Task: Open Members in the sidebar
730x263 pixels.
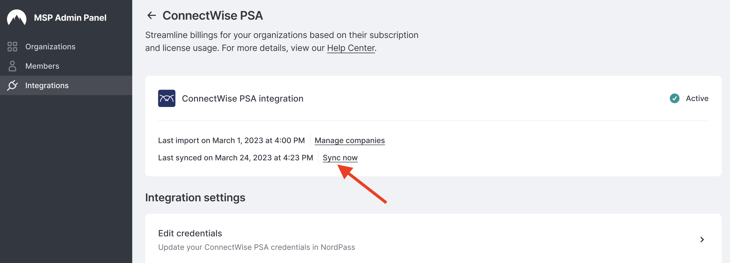Action: (66, 66)
